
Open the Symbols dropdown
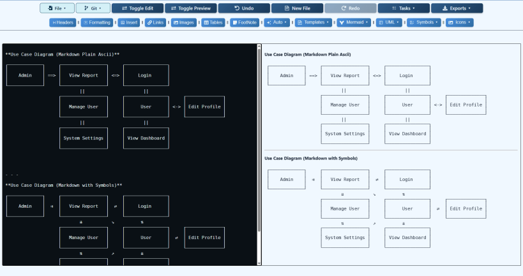[x=423, y=22]
